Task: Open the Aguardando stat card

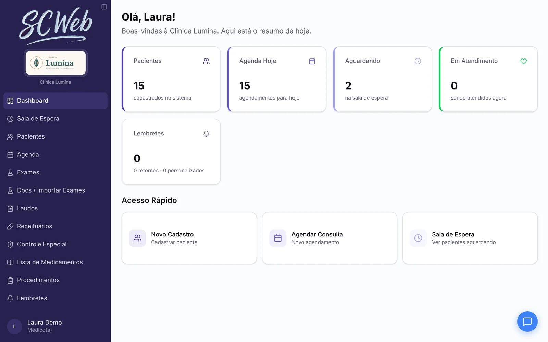Action: pyautogui.click(x=383, y=79)
